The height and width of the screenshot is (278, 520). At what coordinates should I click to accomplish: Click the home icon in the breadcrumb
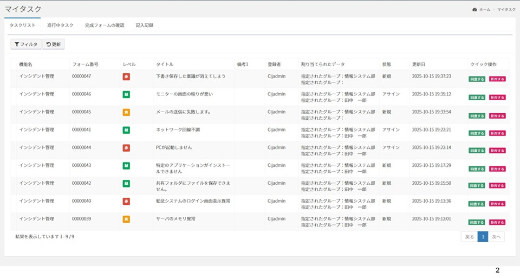point(474,10)
